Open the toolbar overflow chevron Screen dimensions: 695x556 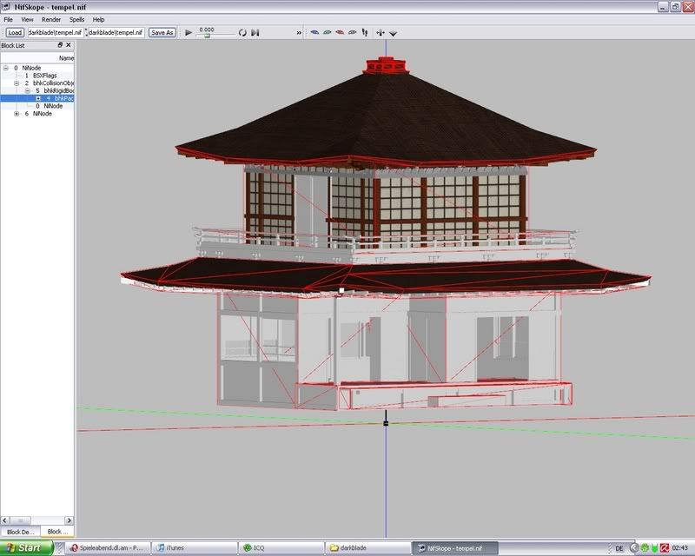coord(299,33)
